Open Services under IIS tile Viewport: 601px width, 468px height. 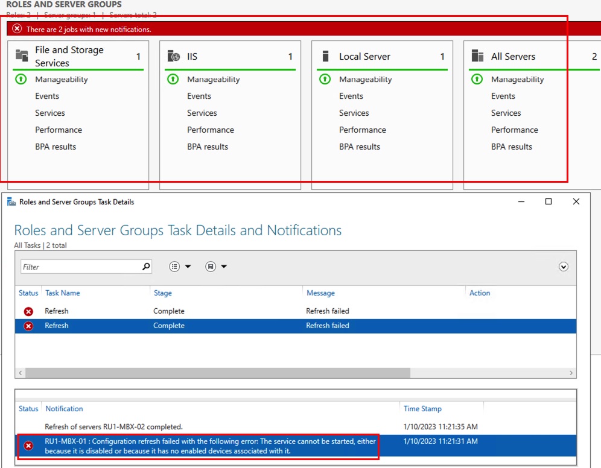(x=202, y=113)
